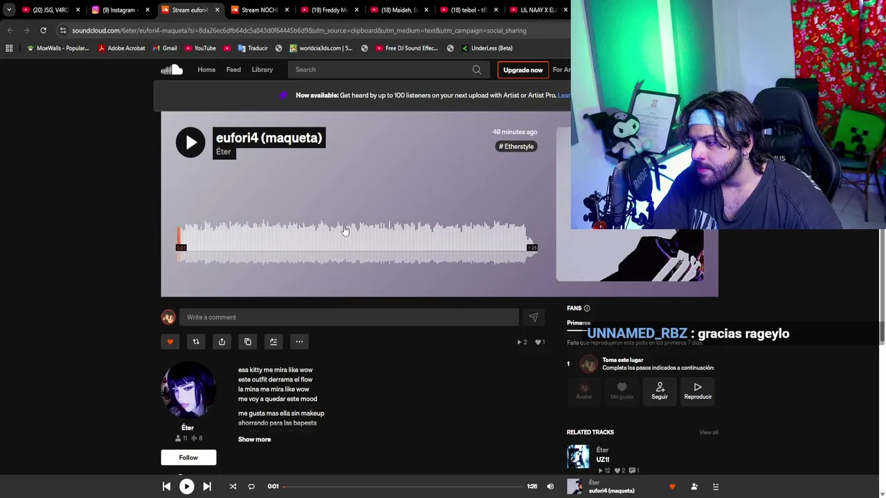Screen dimensions: 886x498
Task: Open the Adobe Acrobat bookmark
Action: coord(122,48)
